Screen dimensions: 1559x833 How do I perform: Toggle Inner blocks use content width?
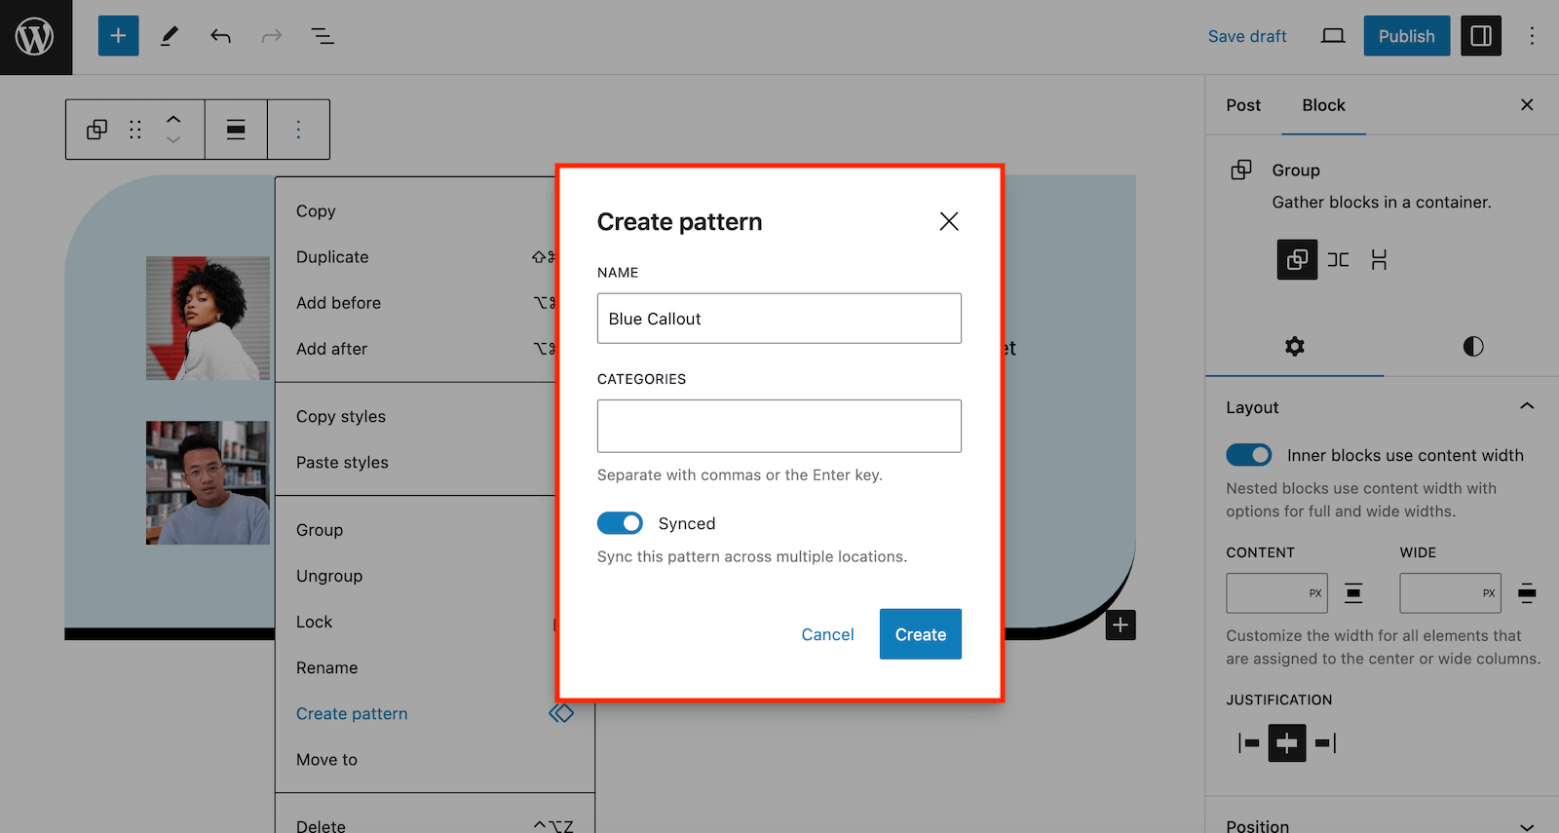[x=1248, y=455]
